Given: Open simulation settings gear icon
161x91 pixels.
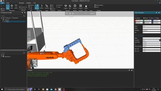Looking at the screenshot, I should (x=67, y=13).
